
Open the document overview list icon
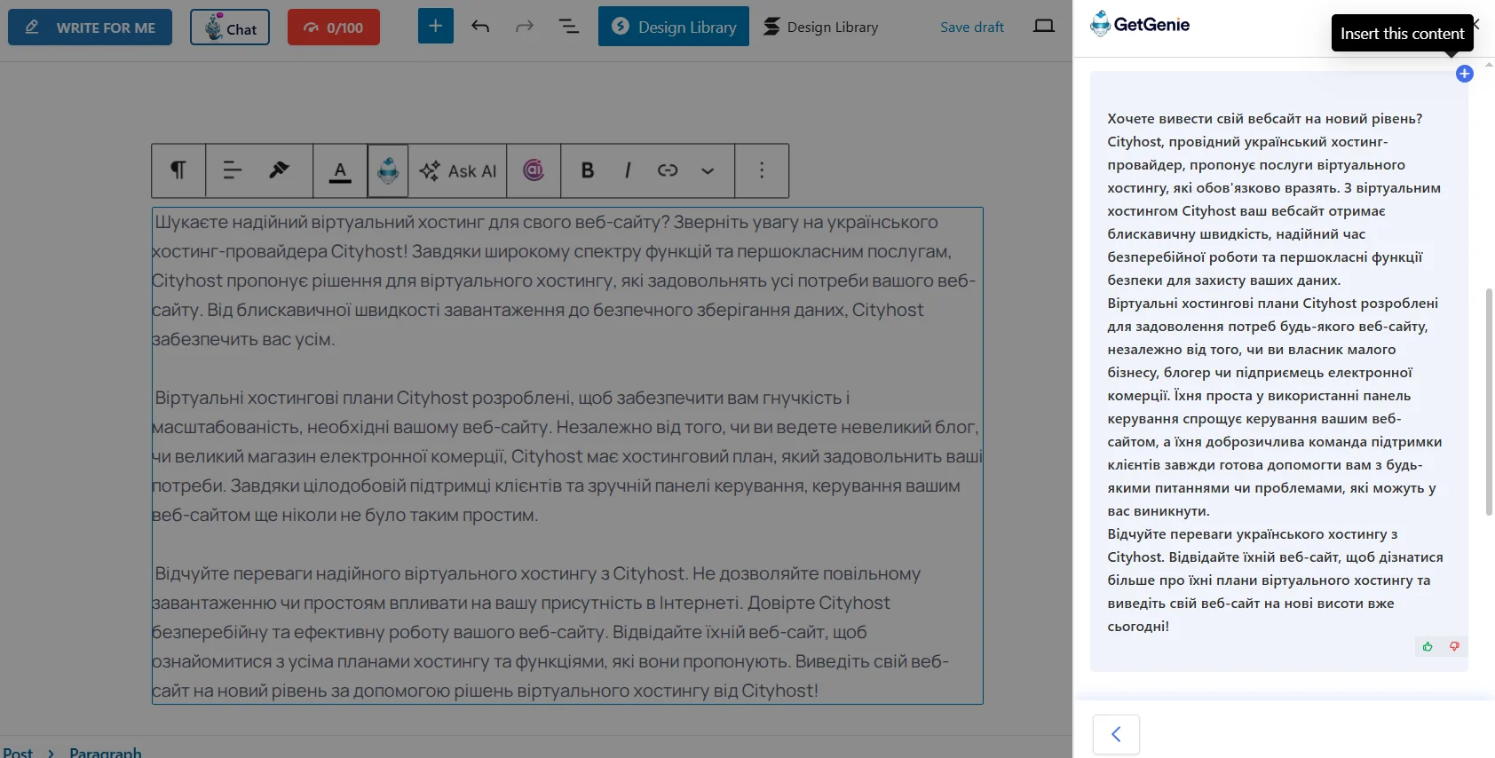569,27
